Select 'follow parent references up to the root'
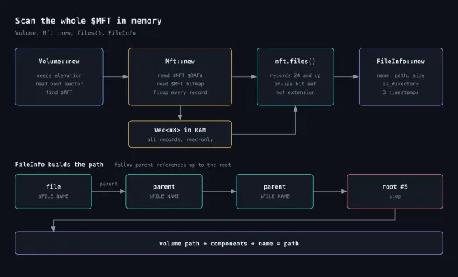The height and width of the screenshot is (277, 458). (172, 165)
